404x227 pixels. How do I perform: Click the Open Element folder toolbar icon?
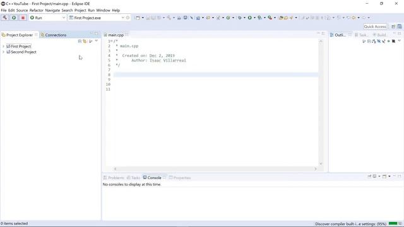tap(281, 18)
